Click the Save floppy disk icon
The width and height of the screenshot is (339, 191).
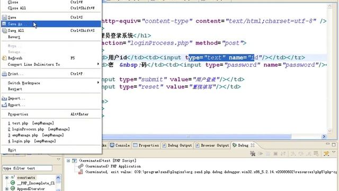coord(4,18)
